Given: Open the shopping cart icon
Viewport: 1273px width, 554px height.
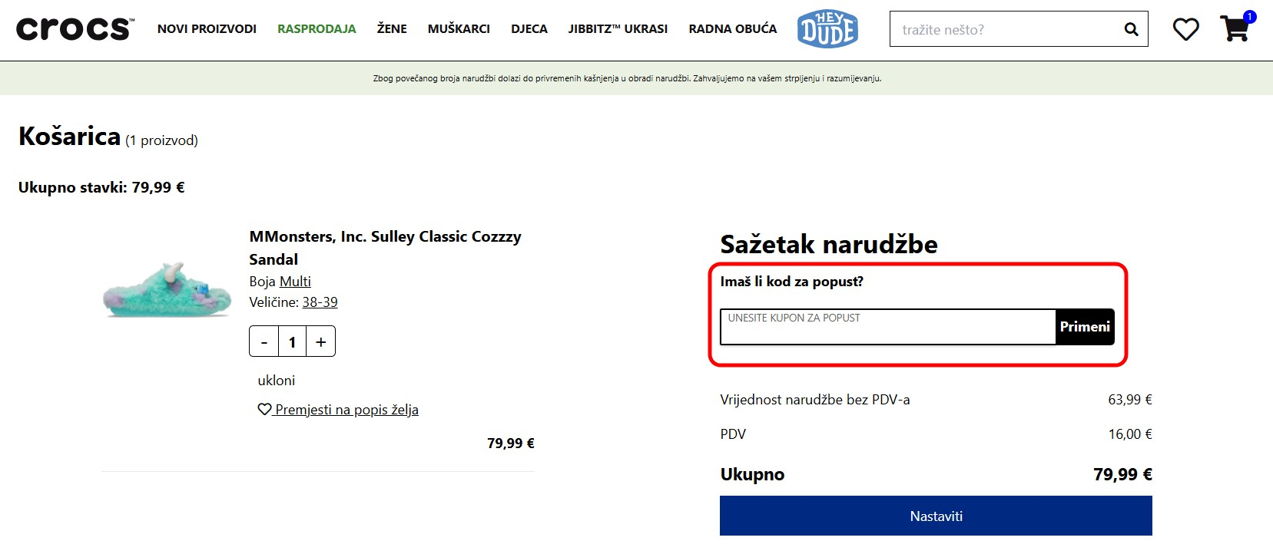Looking at the screenshot, I should 1235,29.
